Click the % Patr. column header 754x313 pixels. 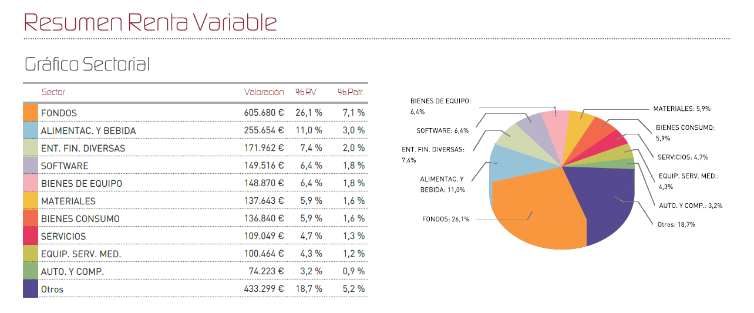point(351,92)
